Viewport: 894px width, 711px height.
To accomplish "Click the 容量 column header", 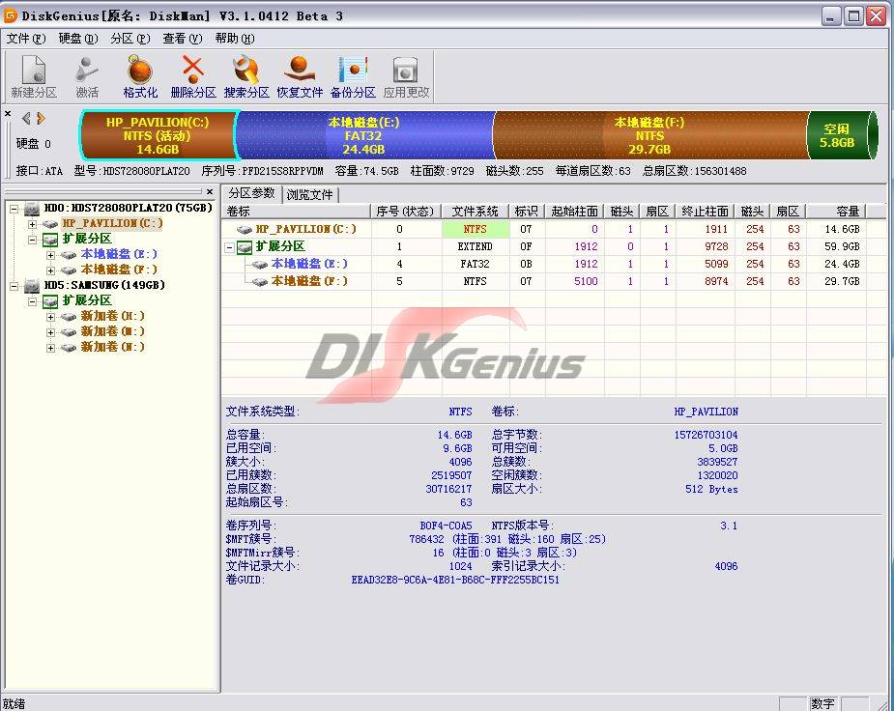I will [836, 212].
